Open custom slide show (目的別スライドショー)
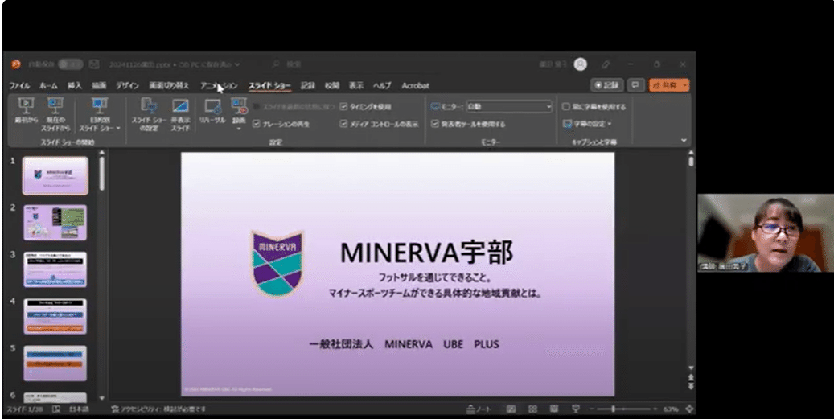 pyautogui.click(x=100, y=113)
